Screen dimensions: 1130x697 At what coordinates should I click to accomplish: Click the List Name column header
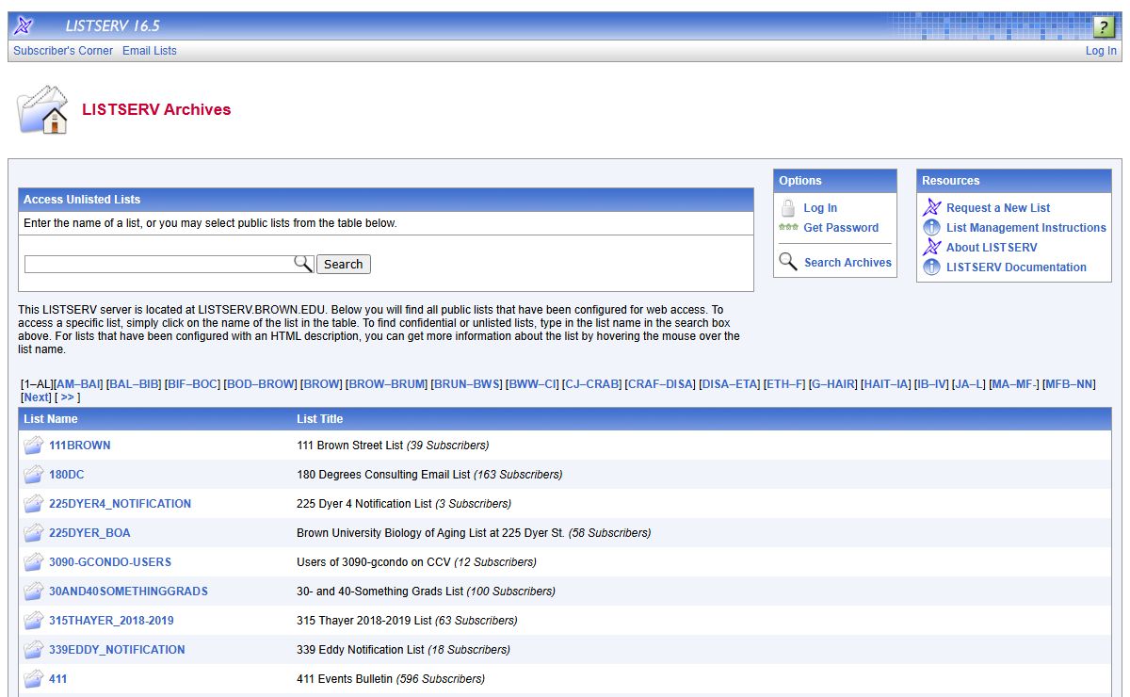[x=51, y=419]
